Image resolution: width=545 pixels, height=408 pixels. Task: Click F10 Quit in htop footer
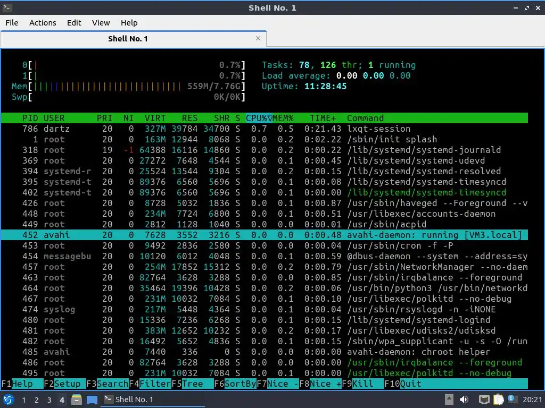[403, 384]
